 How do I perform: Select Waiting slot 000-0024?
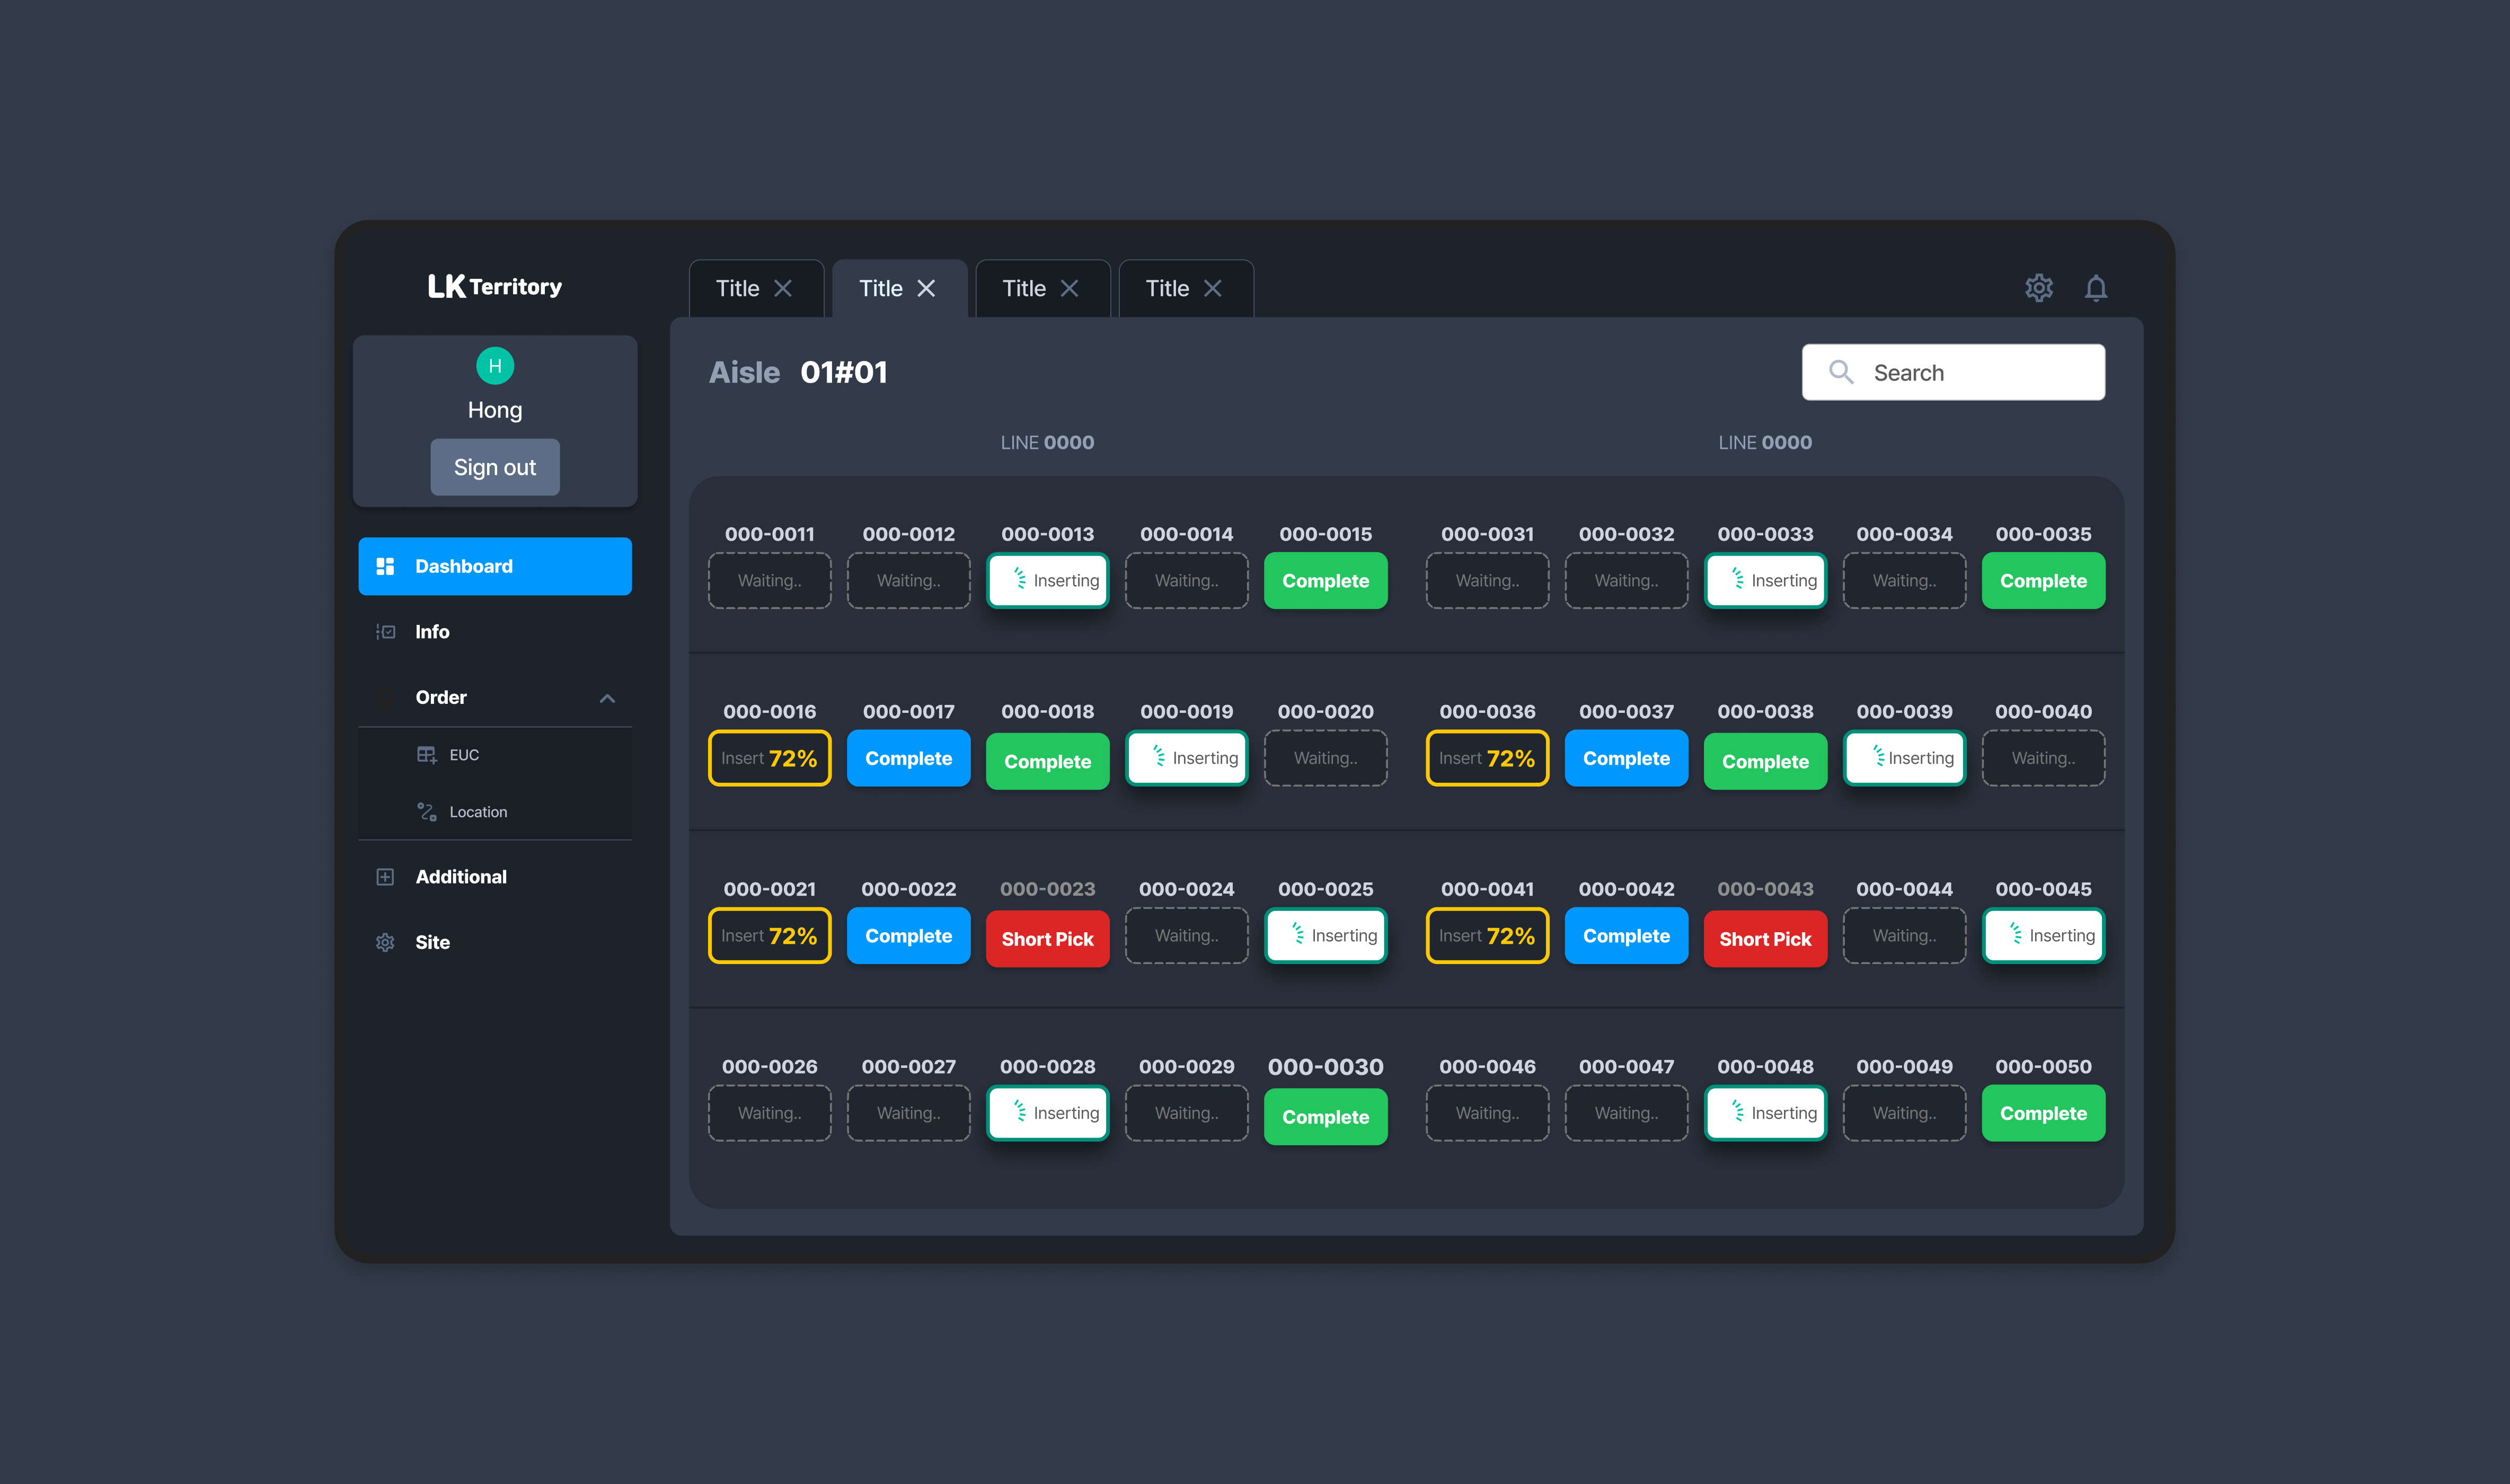[x=1186, y=936]
